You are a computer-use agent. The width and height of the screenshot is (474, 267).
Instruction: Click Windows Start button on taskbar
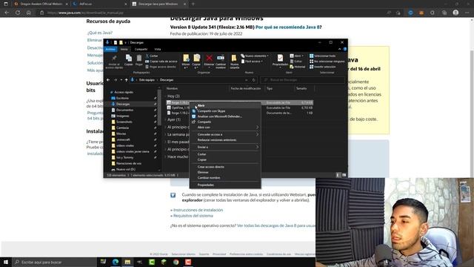tap(6, 262)
